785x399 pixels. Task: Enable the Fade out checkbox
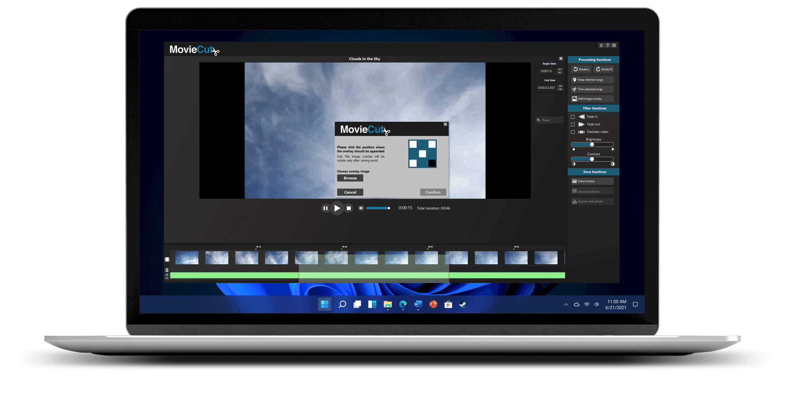point(573,125)
